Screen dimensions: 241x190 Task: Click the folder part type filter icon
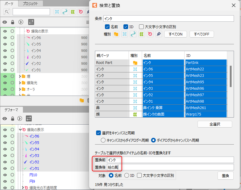tap(116, 34)
